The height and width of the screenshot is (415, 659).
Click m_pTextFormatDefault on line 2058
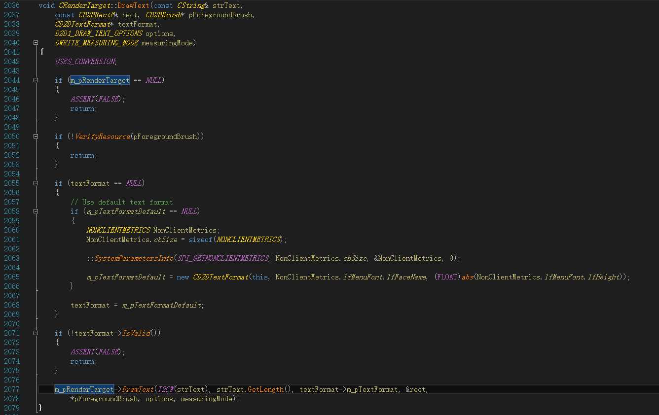point(126,211)
